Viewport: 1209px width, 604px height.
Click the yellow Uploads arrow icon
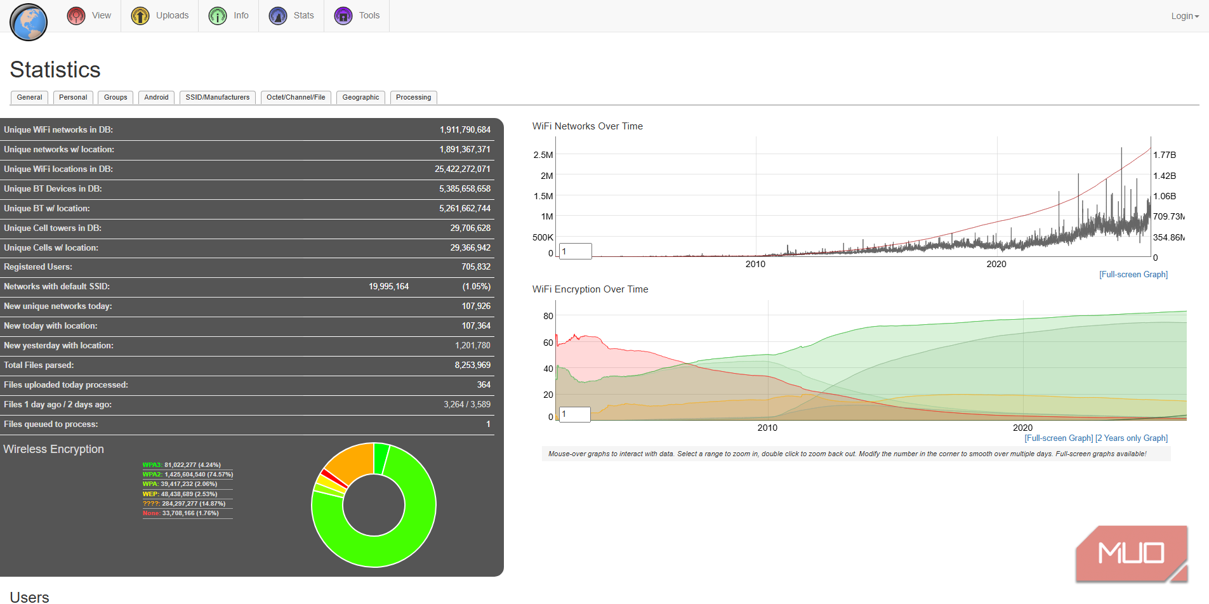click(140, 16)
